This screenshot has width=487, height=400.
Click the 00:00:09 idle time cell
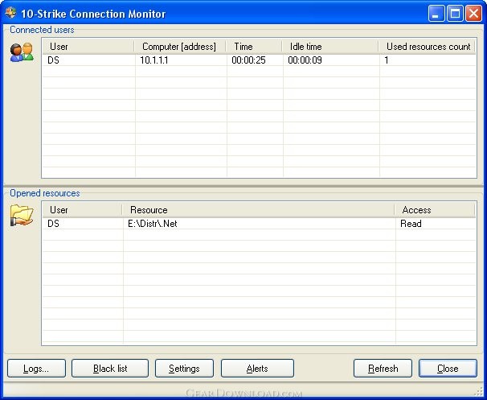click(x=305, y=60)
